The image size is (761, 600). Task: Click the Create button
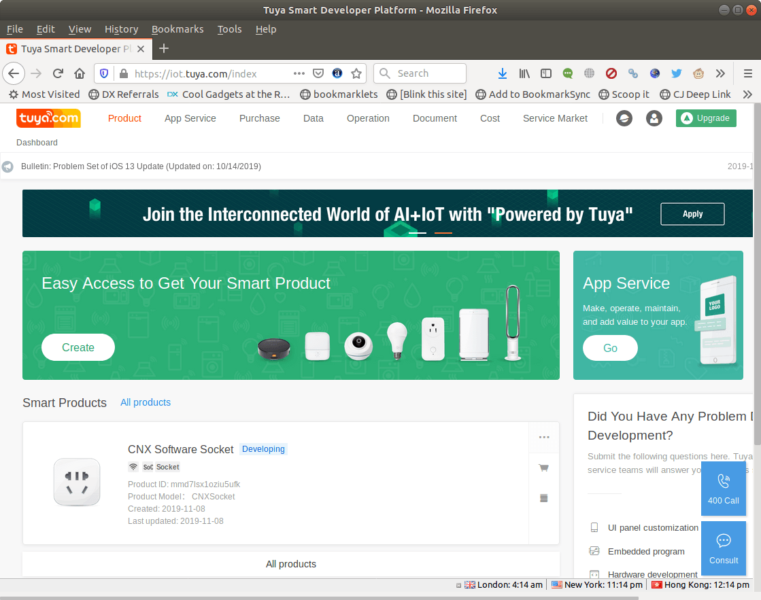(x=78, y=347)
